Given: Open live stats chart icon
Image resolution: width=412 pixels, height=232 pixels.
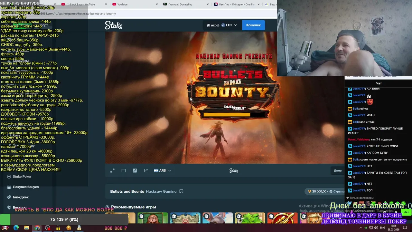Looking at the screenshot, I should click(135, 170).
